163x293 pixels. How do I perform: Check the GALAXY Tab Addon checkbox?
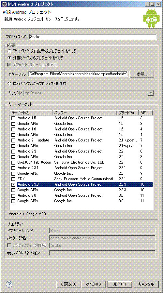(x=13, y=162)
